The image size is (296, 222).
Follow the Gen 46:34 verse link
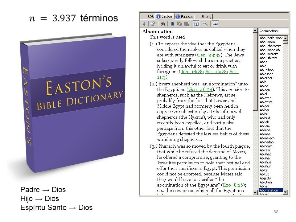200,89
